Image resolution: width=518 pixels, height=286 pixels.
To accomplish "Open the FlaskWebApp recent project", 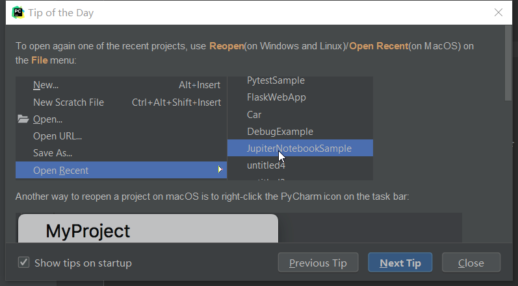I will (276, 97).
